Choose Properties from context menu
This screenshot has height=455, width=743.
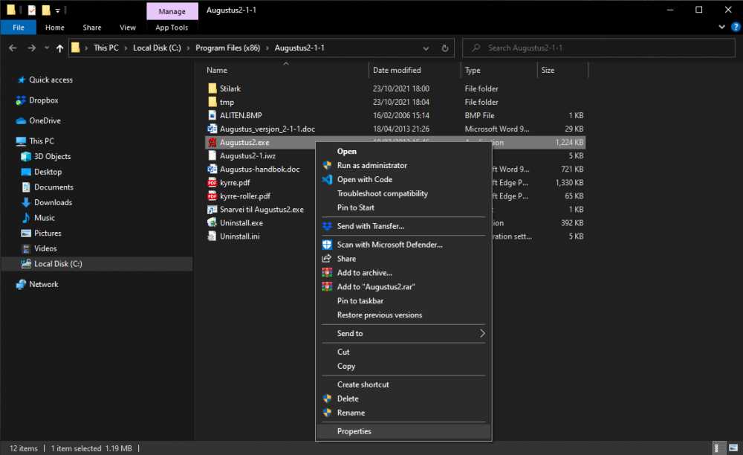click(x=354, y=431)
